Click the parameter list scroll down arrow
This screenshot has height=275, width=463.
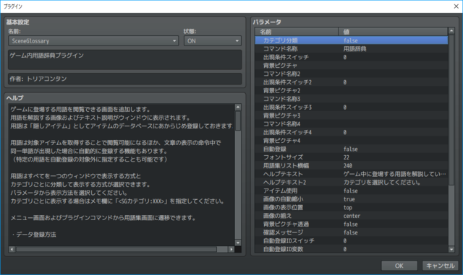pyautogui.click(x=451, y=249)
